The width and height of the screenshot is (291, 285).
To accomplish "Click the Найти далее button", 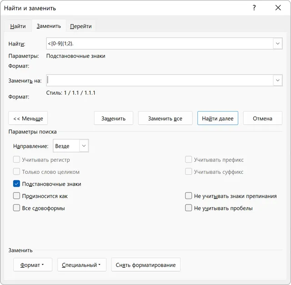I will tap(218, 118).
